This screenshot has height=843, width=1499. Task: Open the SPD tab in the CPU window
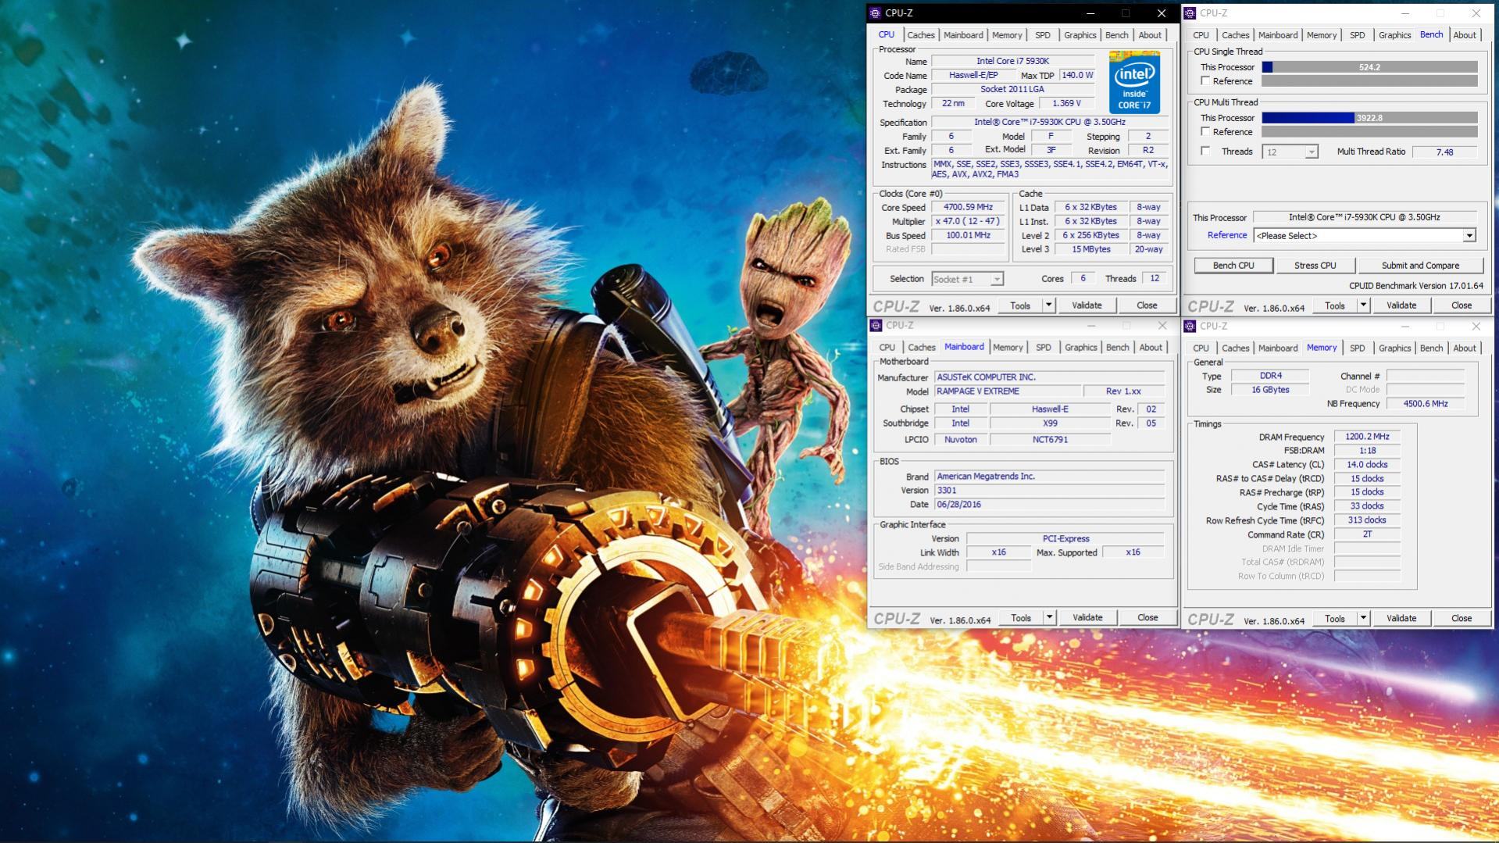click(1043, 35)
